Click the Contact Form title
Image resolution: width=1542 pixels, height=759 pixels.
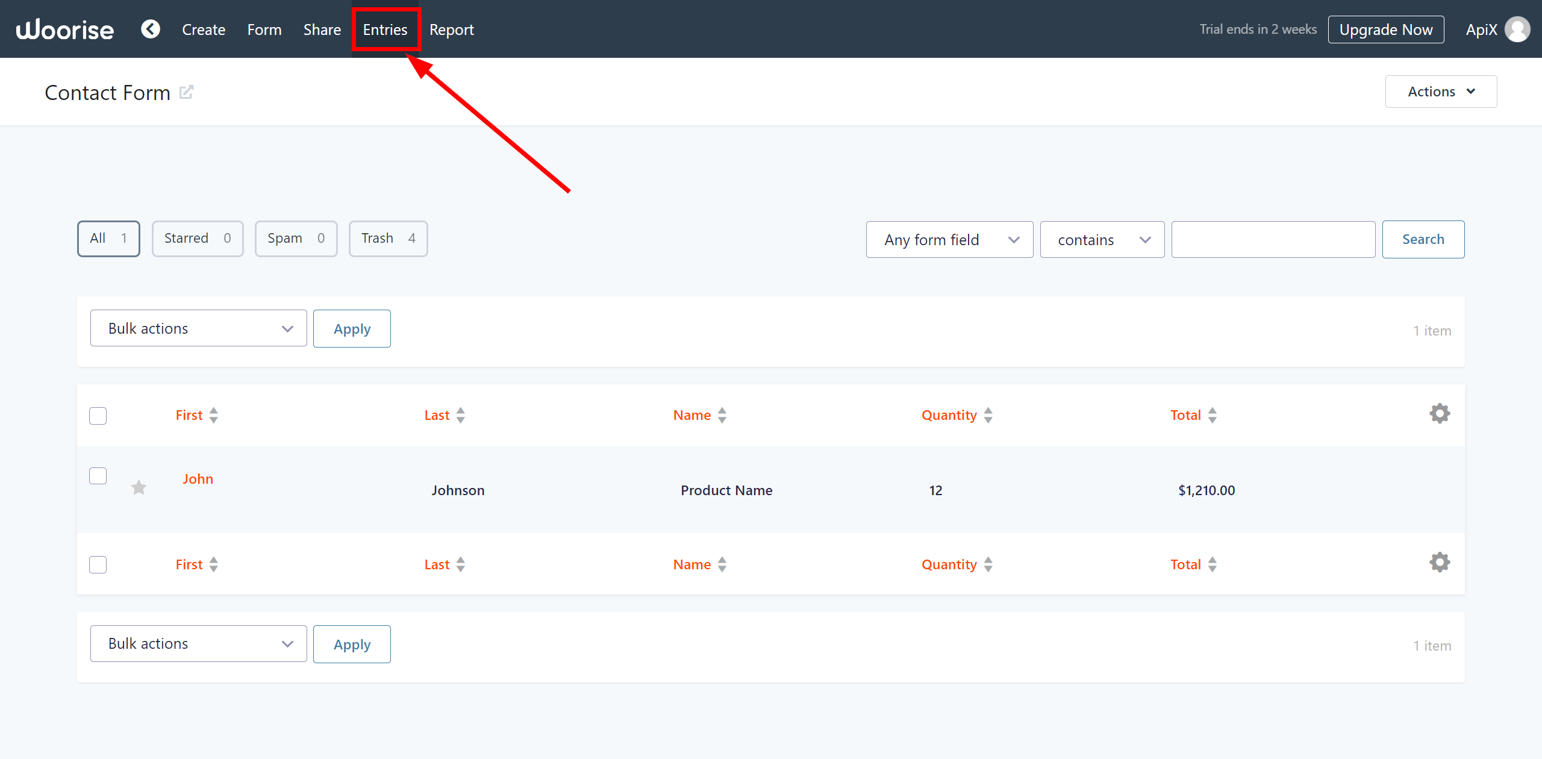coord(108,93)
